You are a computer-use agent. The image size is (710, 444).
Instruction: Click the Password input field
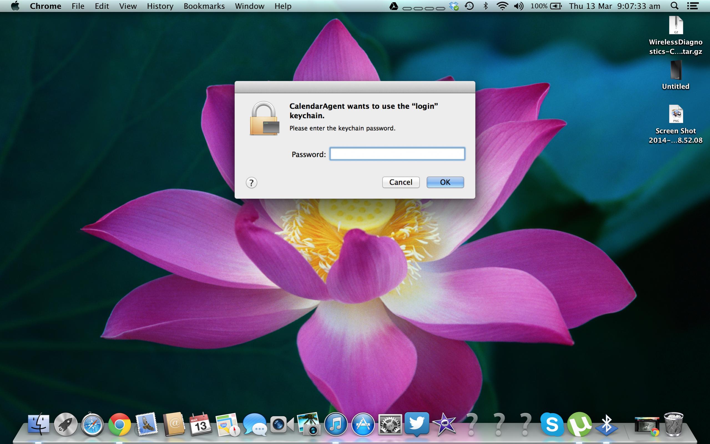point(397,154)
